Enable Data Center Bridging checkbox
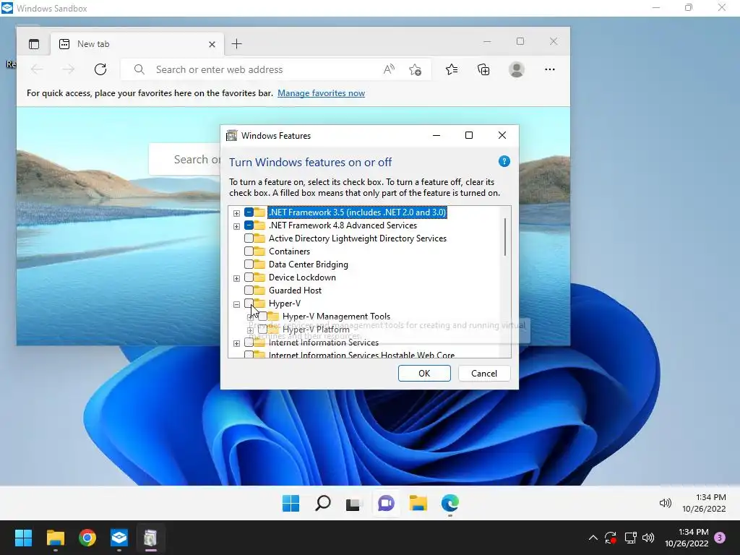 (x=249, y=264)
